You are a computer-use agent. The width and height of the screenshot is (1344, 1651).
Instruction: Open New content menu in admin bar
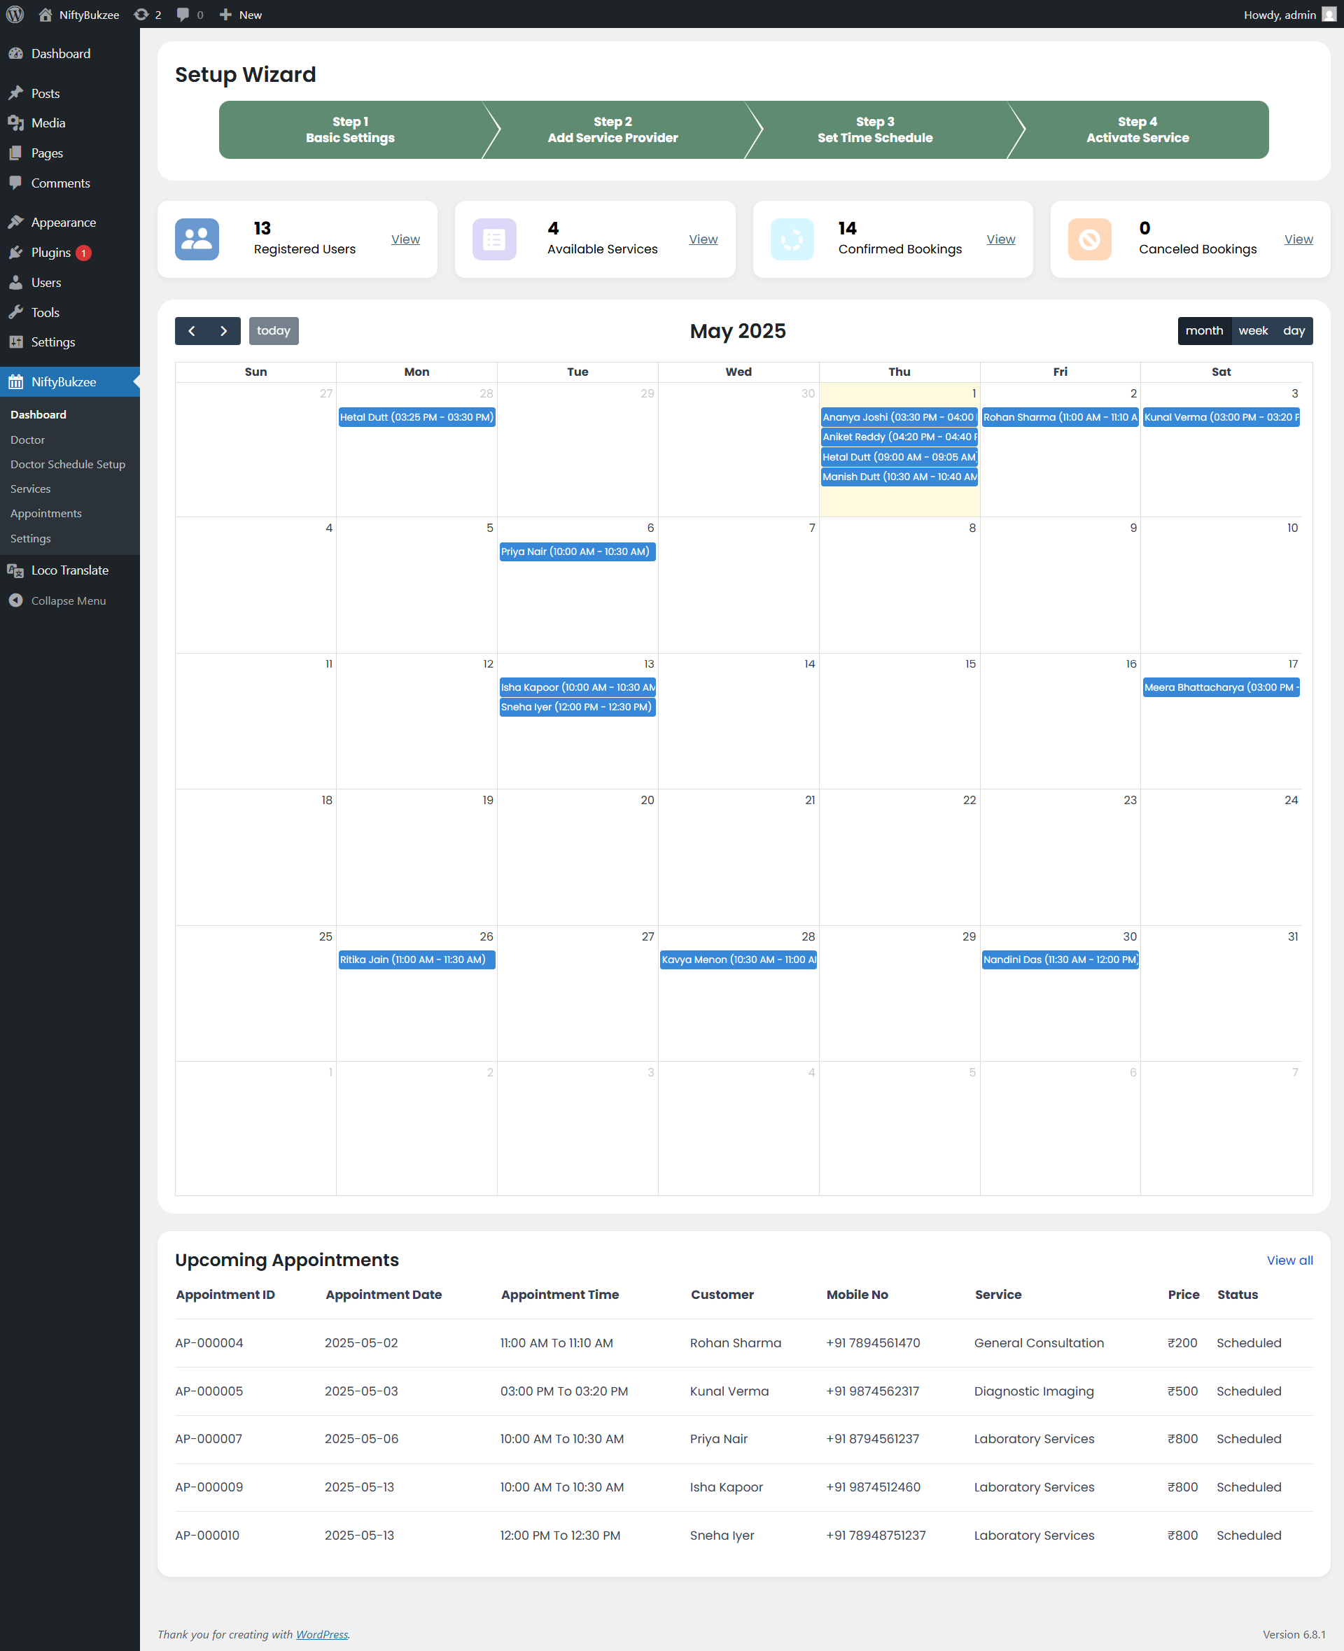pos(241,14)
